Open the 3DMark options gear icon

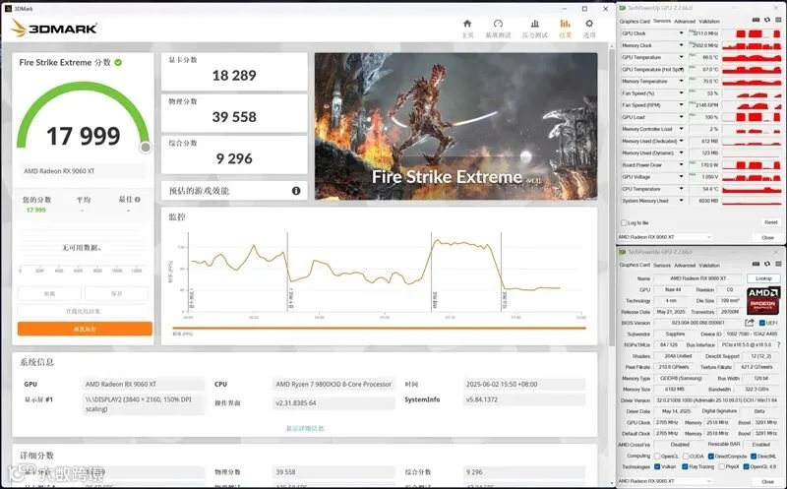click(x=589, y=24)
